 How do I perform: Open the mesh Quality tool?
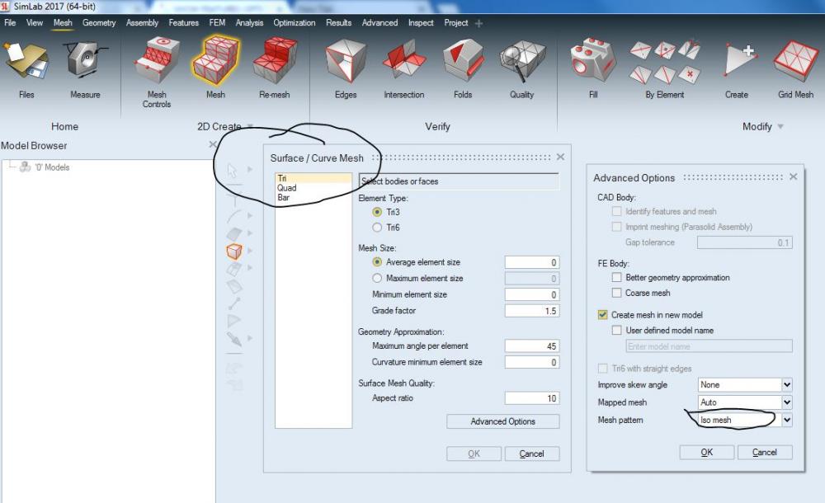tap(521, 62)
